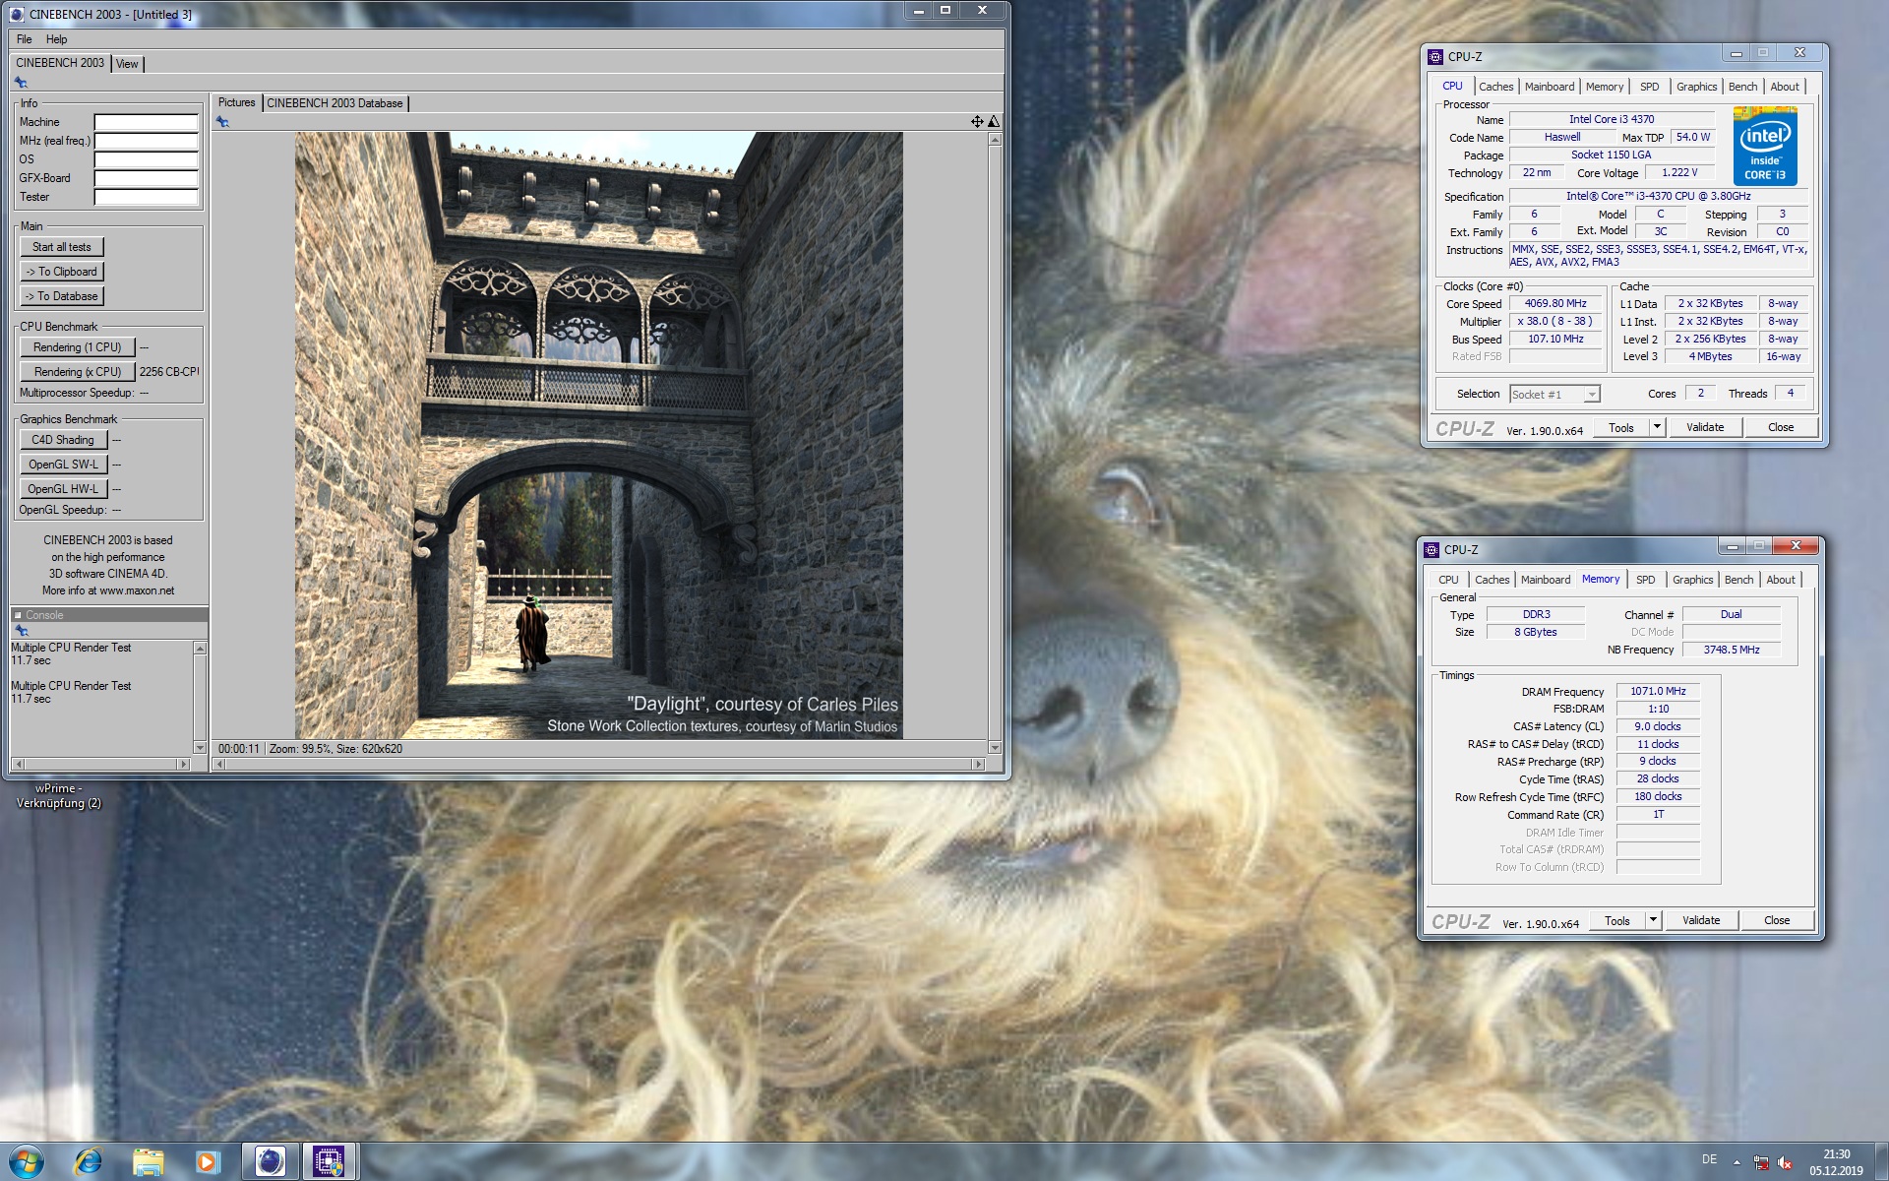Open the File menu in CINEBENCH

tap(25, 39)
